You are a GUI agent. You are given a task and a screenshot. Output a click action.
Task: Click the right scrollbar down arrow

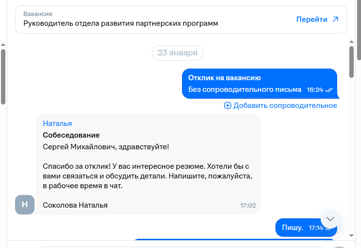(x=352, y=235)
